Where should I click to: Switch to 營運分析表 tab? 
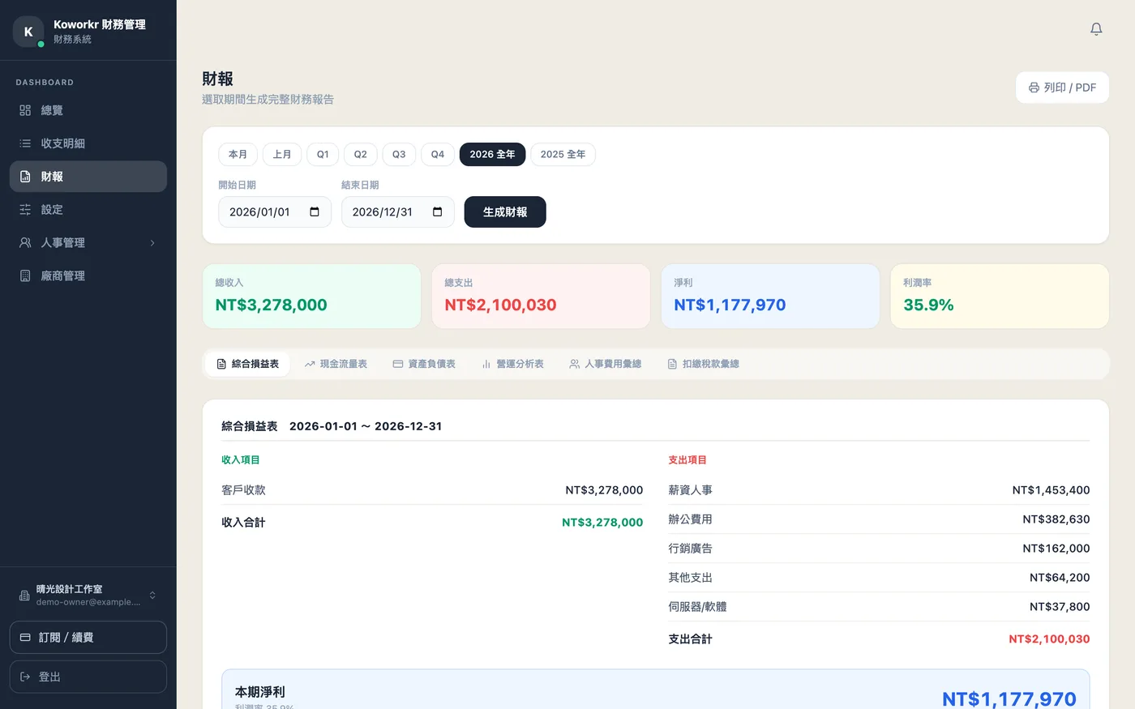[512, 364]
